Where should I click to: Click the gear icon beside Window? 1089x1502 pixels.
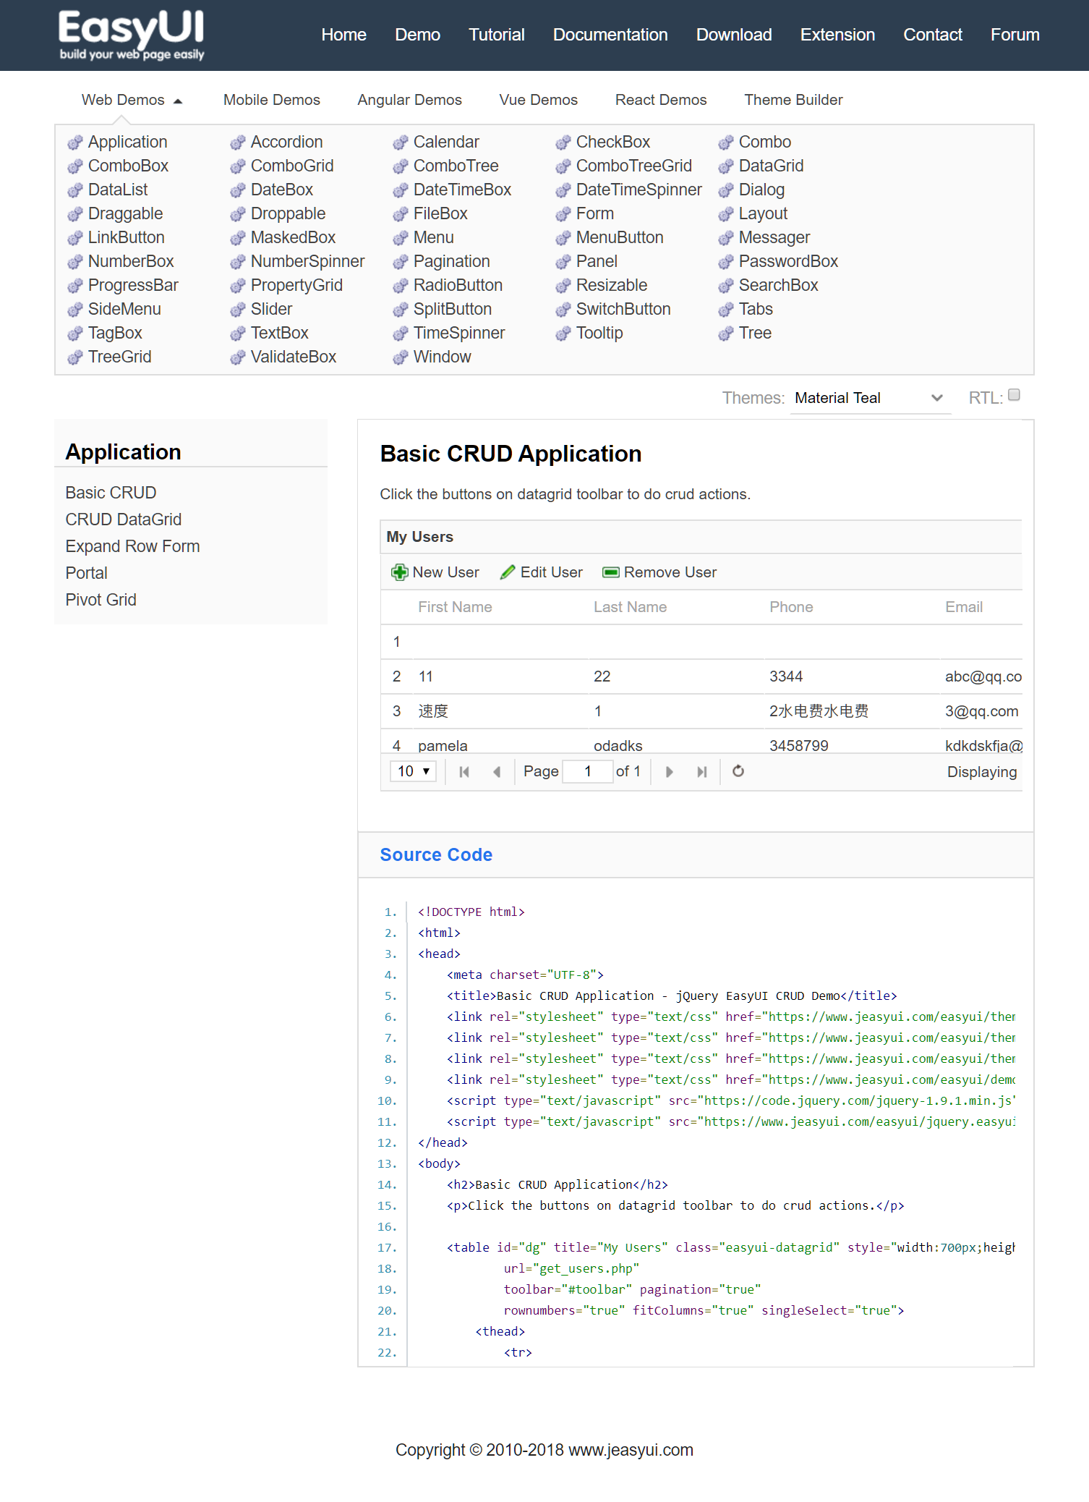(401, 357)
